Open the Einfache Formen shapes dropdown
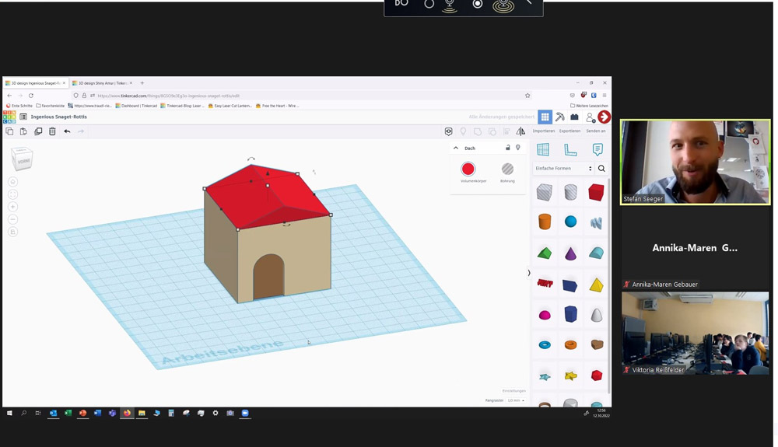 coord(563,169)
